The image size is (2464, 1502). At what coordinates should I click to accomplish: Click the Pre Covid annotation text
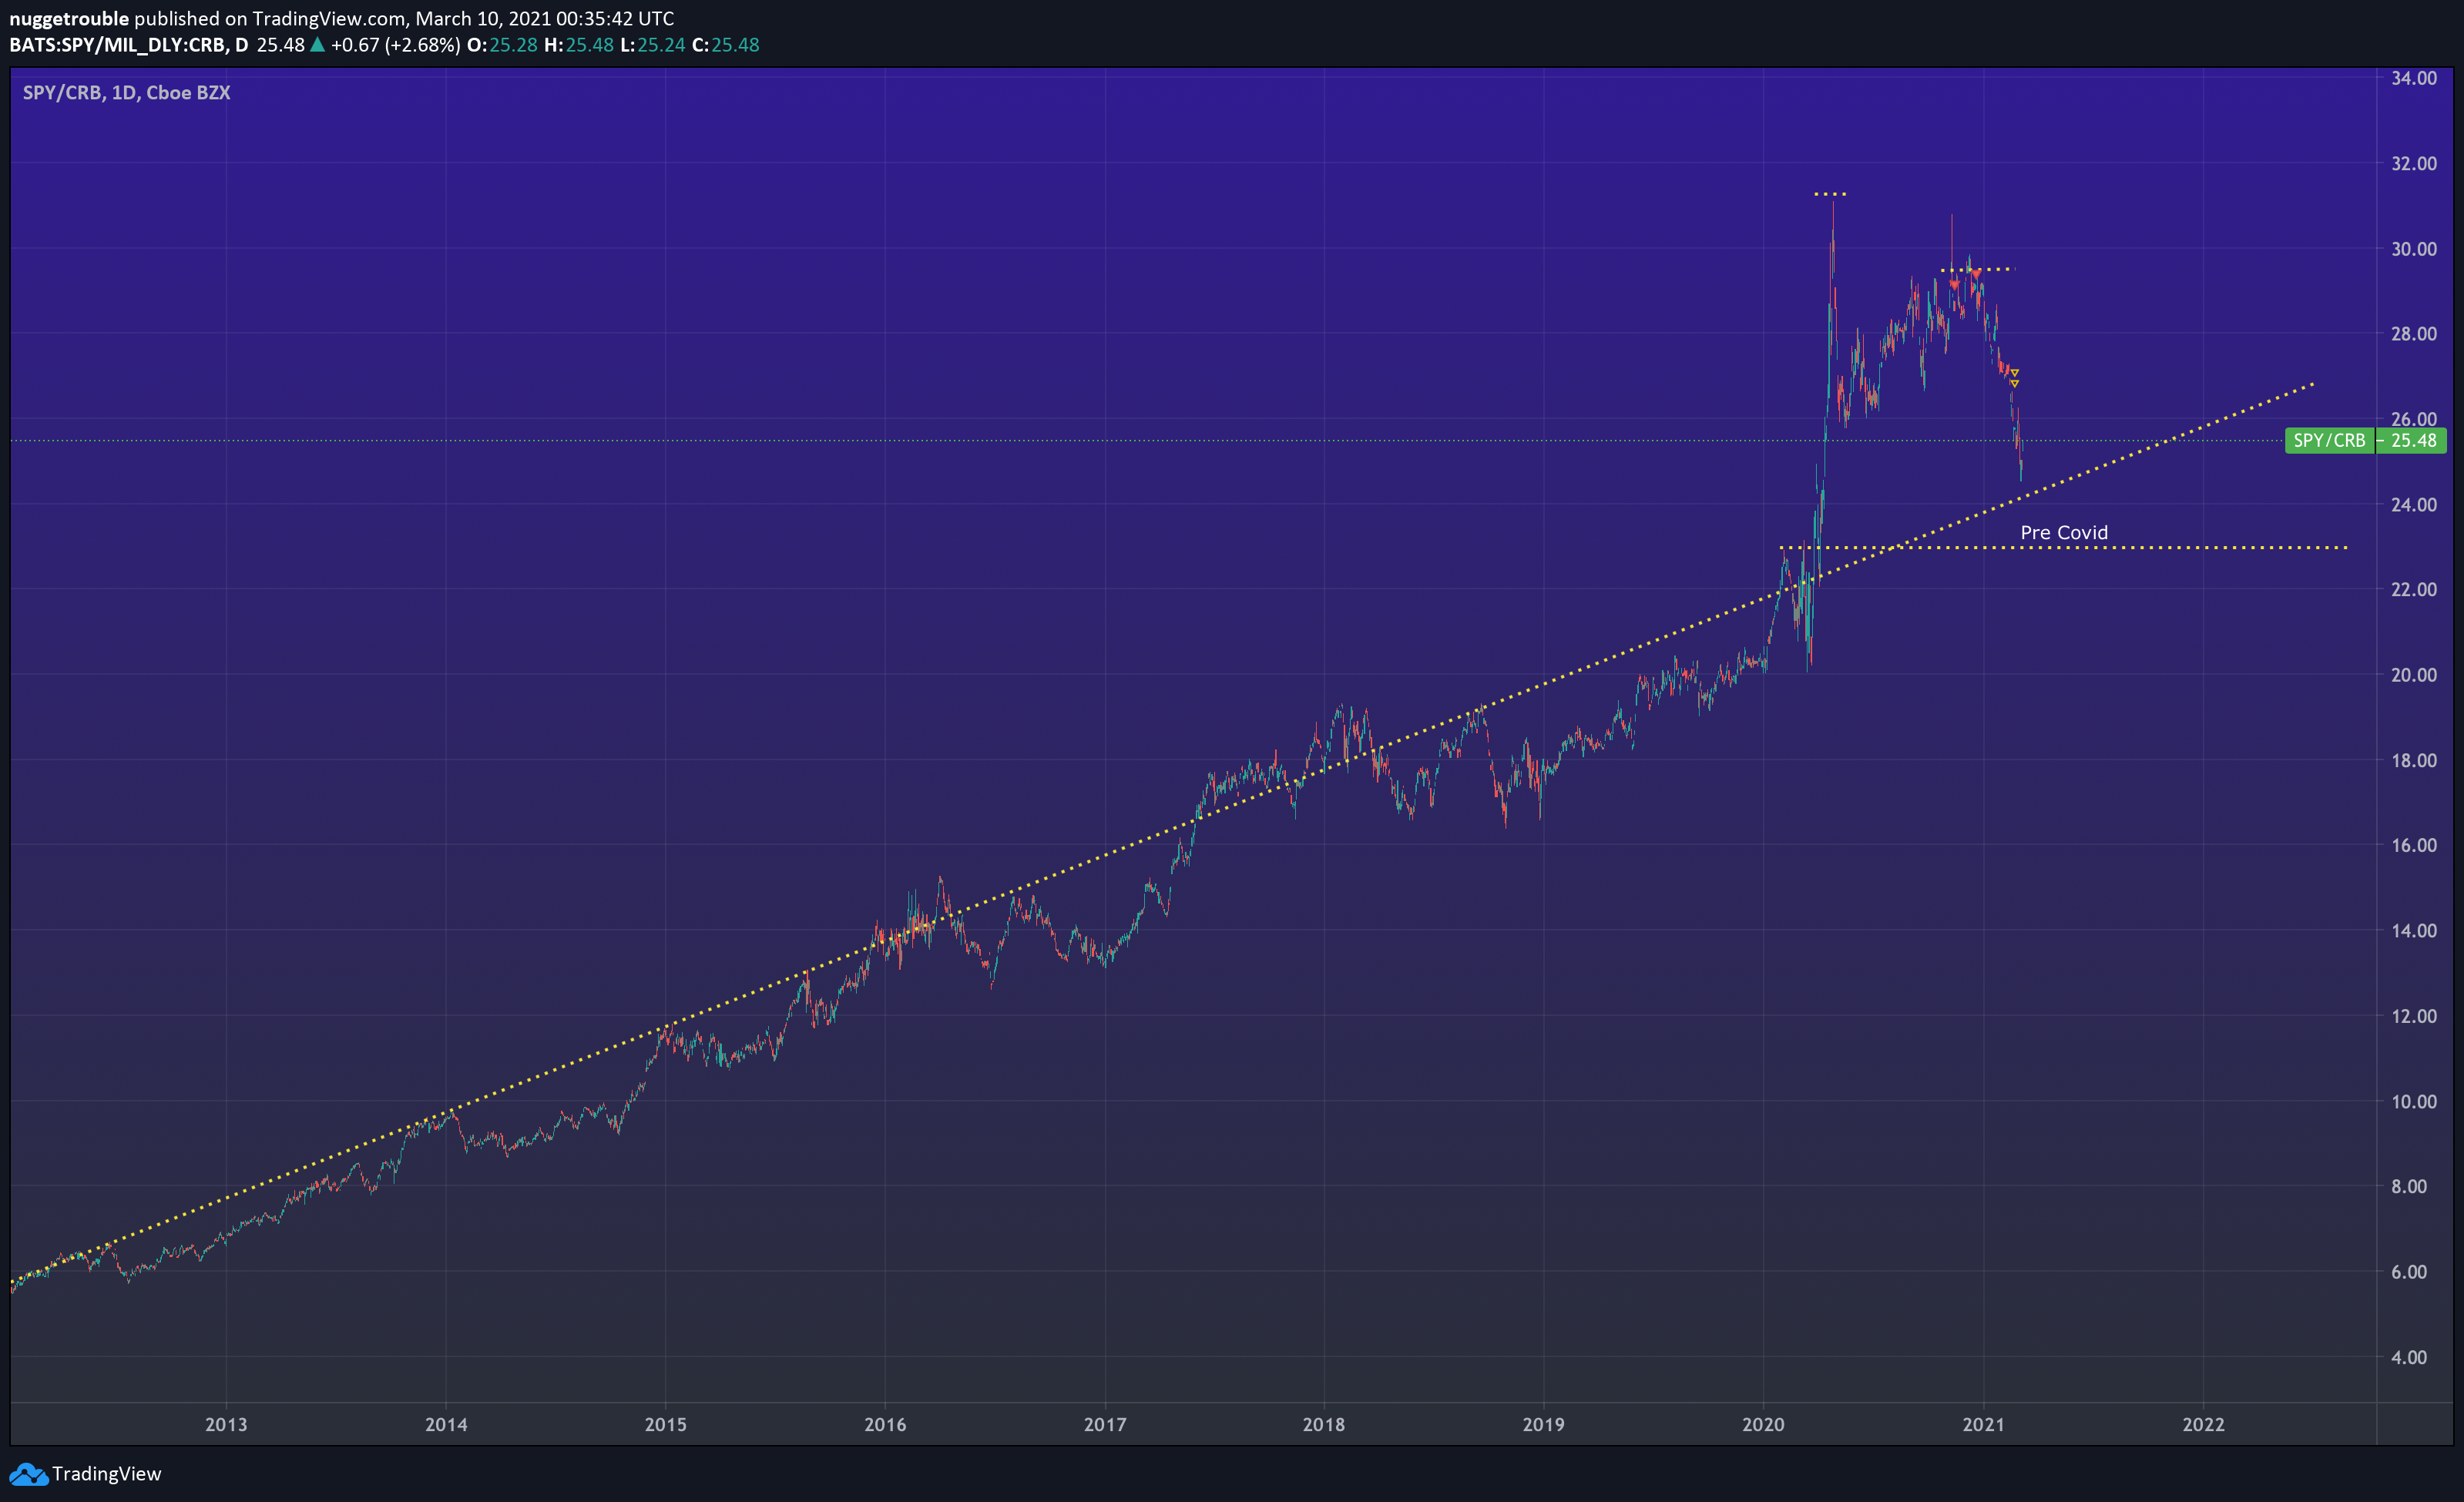click(2064, 533)
